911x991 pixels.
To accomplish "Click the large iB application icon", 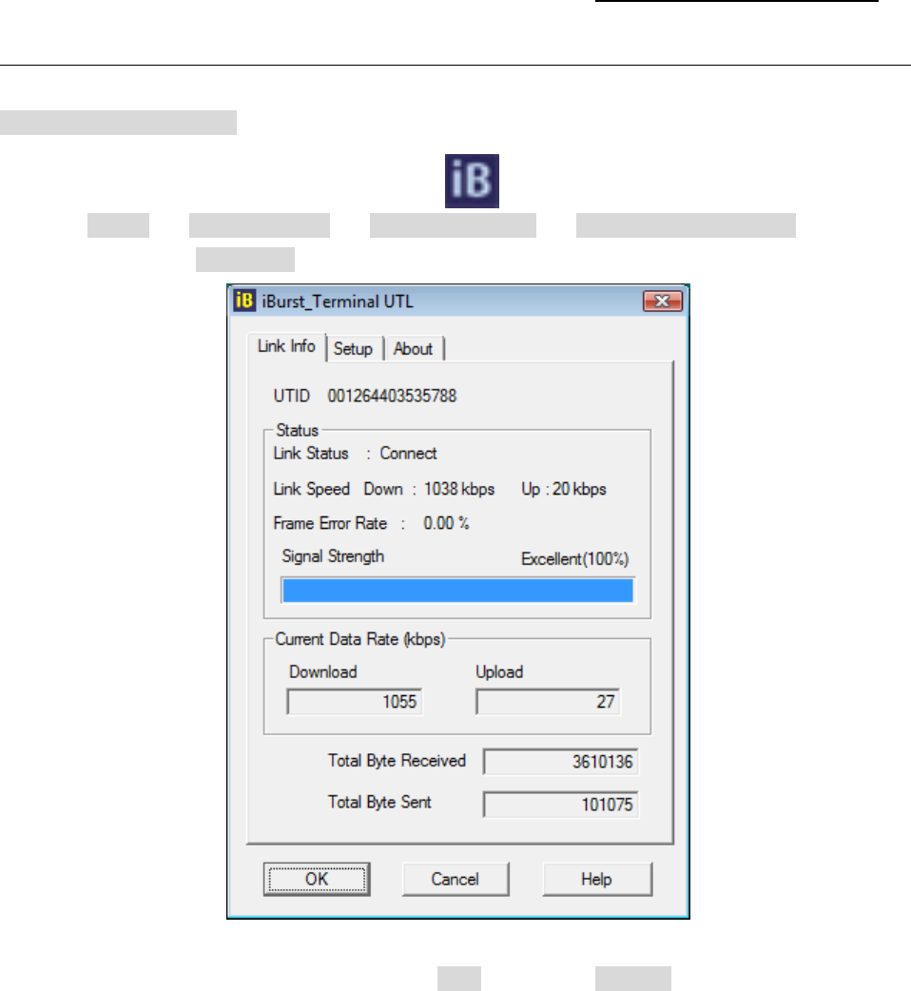I will pyautogui.click(x=472, y=181).
